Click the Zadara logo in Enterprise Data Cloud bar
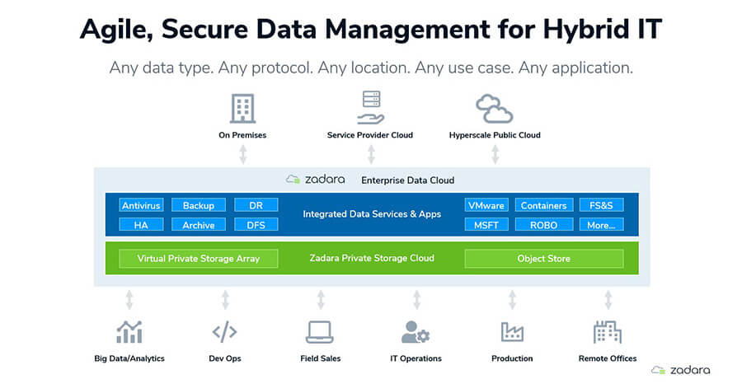Screen dimensions: 742x384 tap(316, 180)
